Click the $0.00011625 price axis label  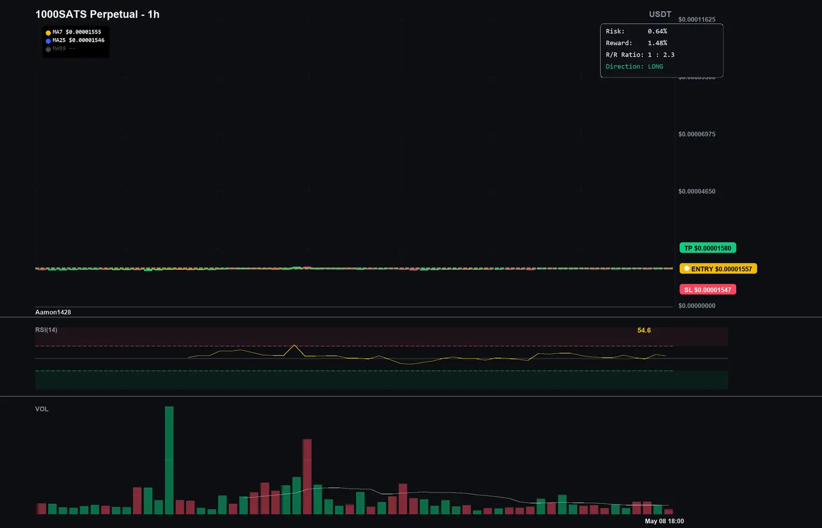tap(697, 20)
